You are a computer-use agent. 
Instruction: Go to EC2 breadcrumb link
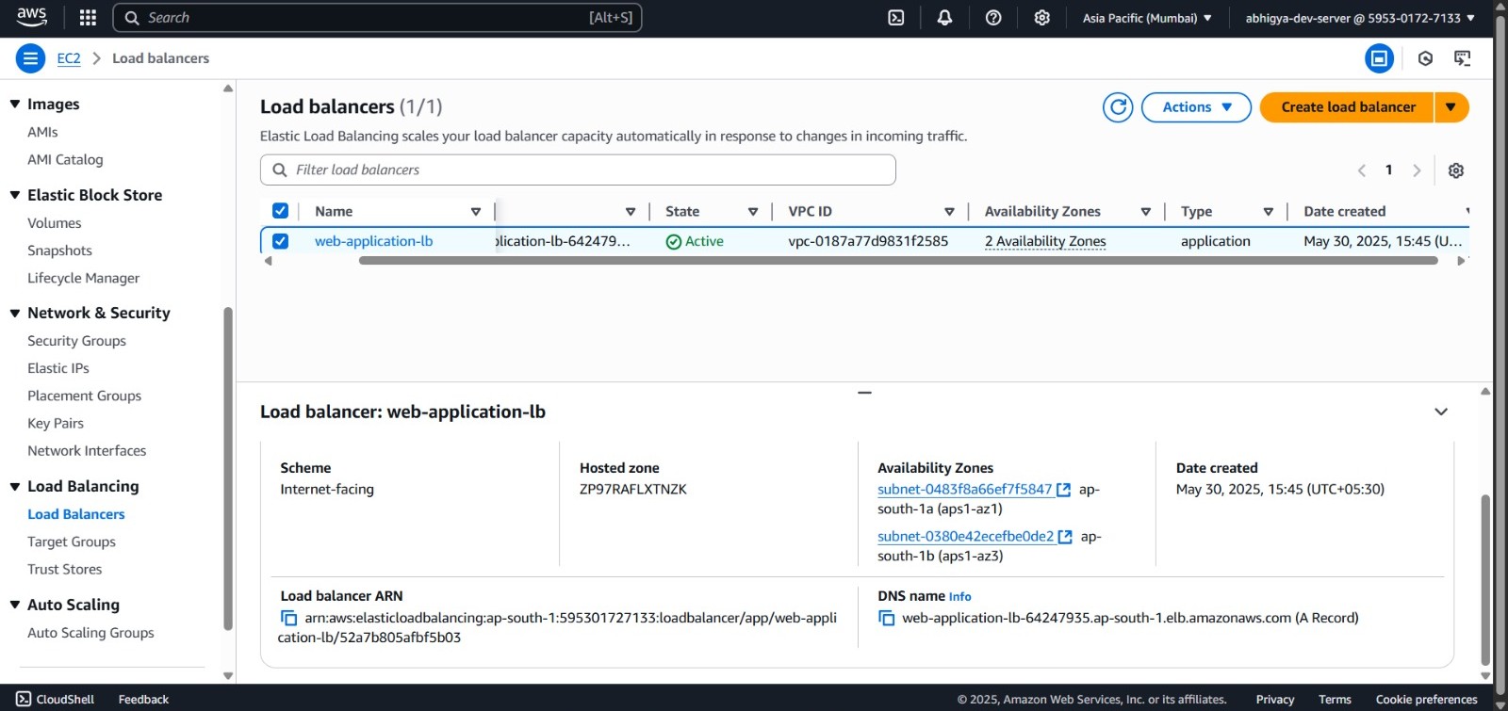(x=69, y=58)
